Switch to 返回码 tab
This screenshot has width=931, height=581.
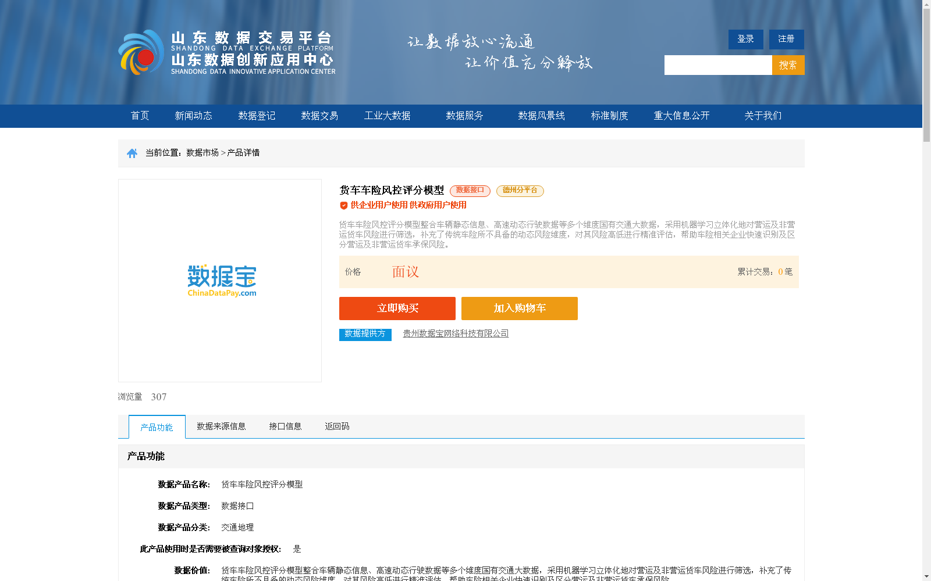pos(337,426)
